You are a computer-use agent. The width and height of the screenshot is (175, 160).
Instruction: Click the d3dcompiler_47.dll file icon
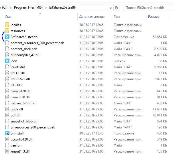pos(7,55)
